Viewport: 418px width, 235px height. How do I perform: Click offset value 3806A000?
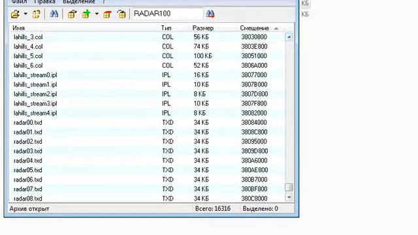point(254,65)
